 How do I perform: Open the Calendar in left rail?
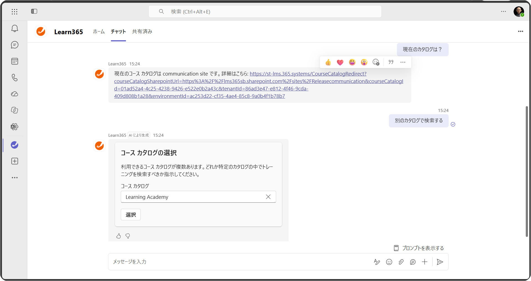click(x=15, y=61)
